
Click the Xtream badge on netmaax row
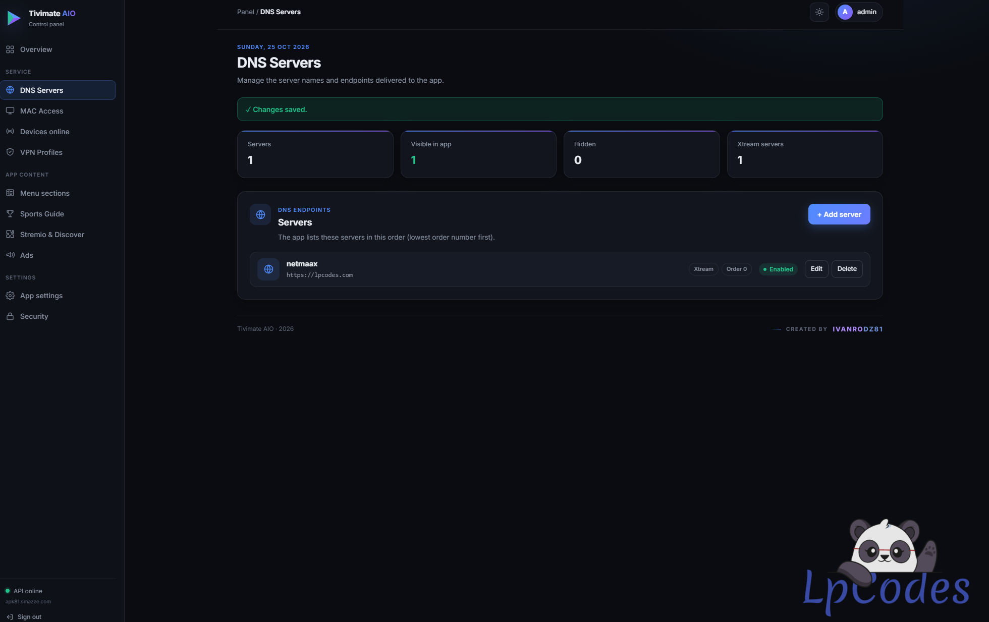tap(703, 269)
